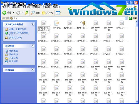Viewport: 139px width, 104px height.
Task: Click 将这个文件夹发布到 Web link
Action: (x=19, y=34)
